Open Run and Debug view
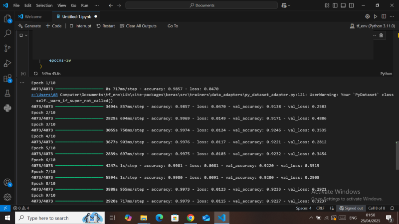This screenshot has width=399, height=224. pos(7,63)
